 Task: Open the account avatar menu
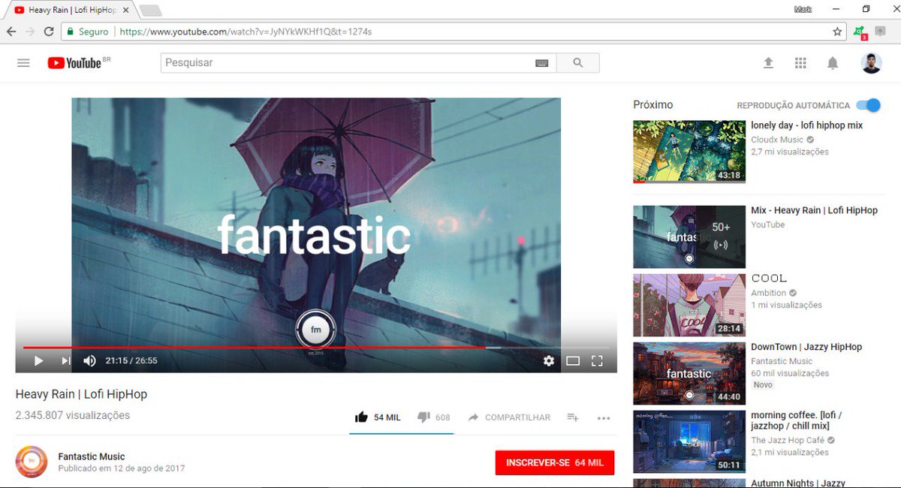871,63
